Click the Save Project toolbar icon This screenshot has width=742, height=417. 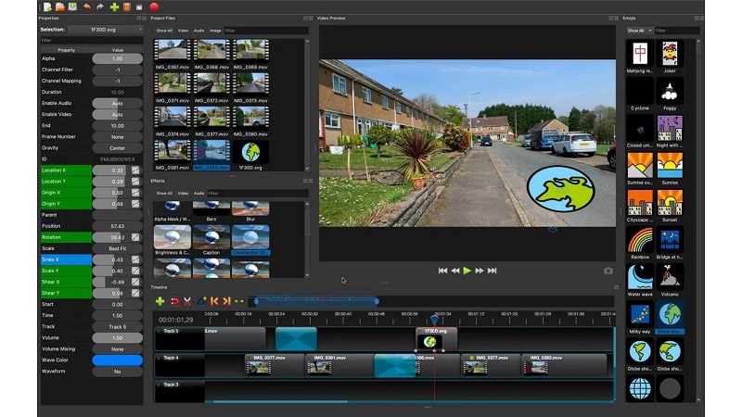point(72,6)
